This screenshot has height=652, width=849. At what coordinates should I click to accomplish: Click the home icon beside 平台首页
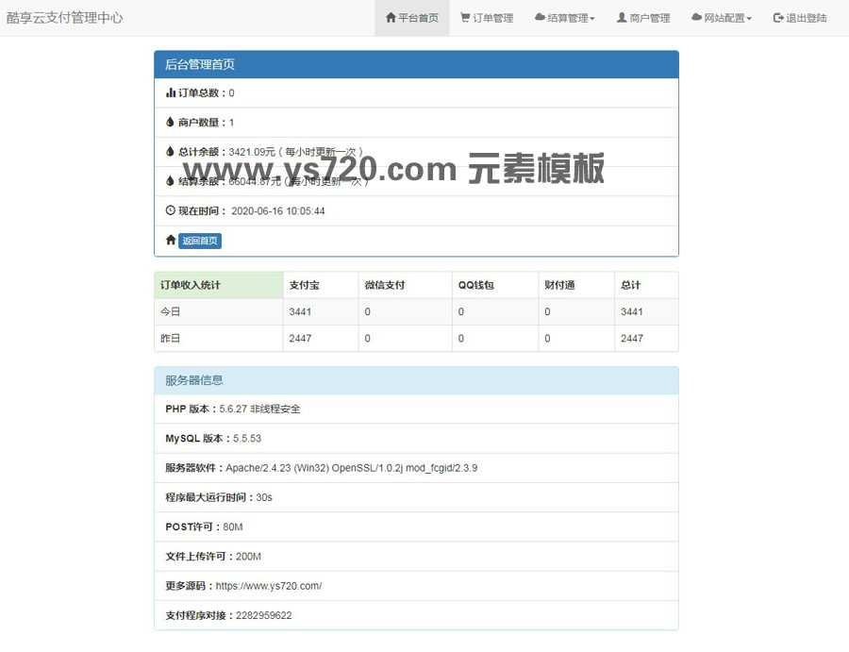[391, 17]
